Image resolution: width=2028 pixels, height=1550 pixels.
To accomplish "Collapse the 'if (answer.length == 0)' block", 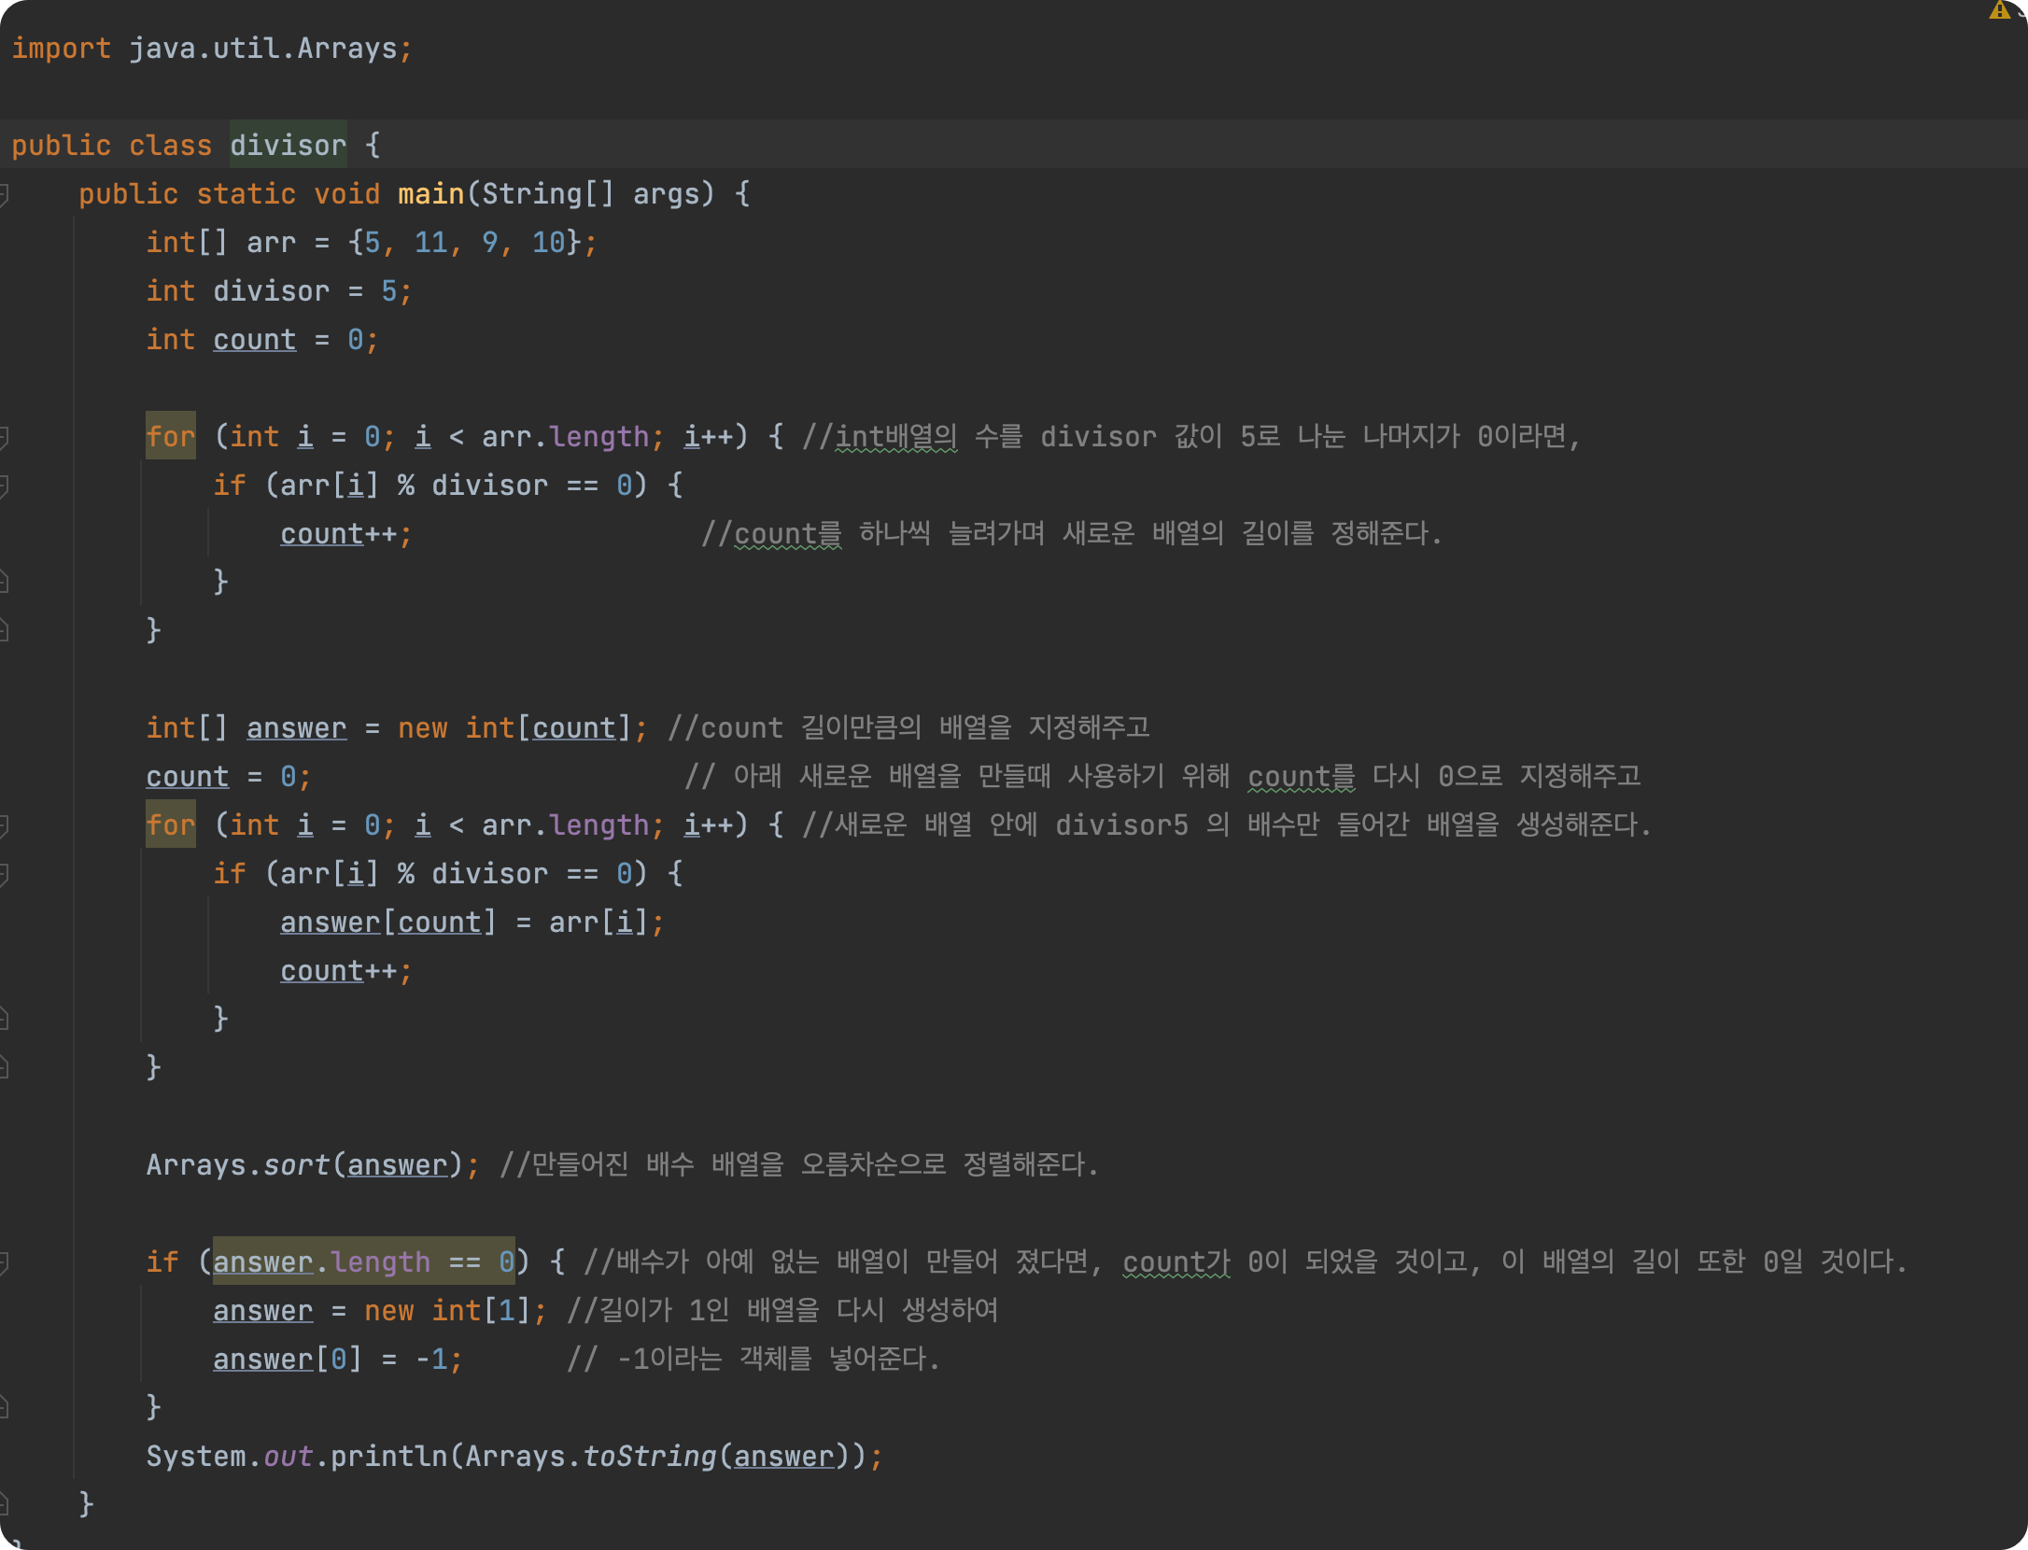I will point(4,1262).
